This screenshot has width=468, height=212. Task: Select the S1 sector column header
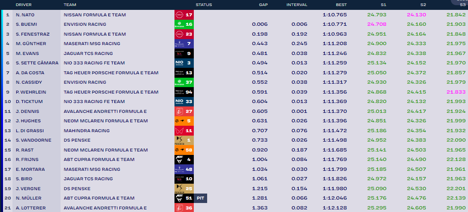[x=383, y=5]
